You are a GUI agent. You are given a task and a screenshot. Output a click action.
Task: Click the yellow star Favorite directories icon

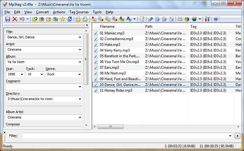tap(63, 19)
